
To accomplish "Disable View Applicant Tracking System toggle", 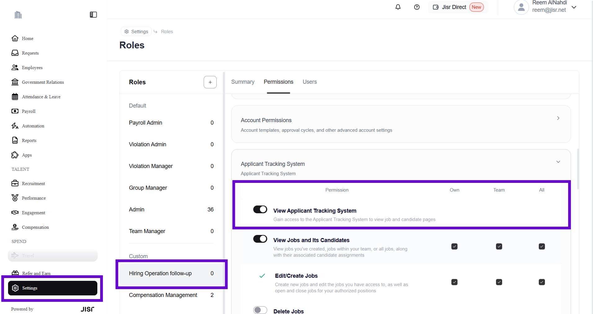I will coord(260,210).
